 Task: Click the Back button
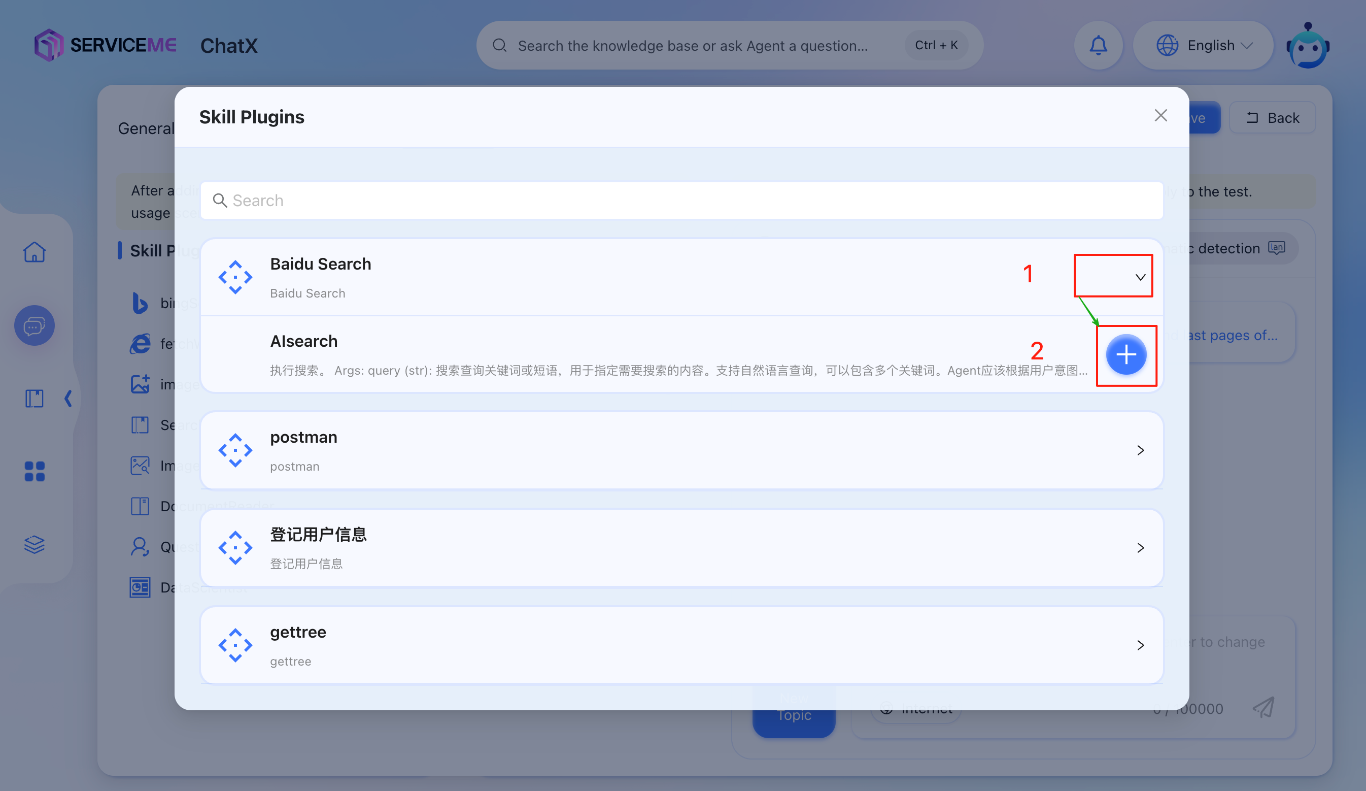pos(1272,118)
